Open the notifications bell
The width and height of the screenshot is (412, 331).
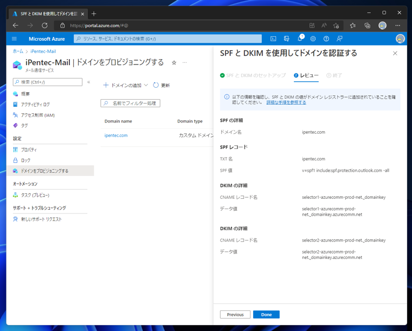coord(300,38)
